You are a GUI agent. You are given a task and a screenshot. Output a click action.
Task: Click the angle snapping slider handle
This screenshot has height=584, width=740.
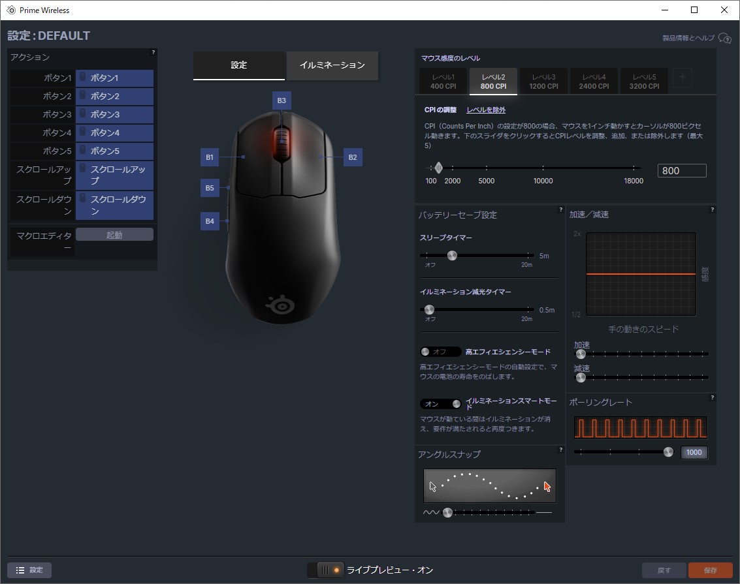(447, 512)
